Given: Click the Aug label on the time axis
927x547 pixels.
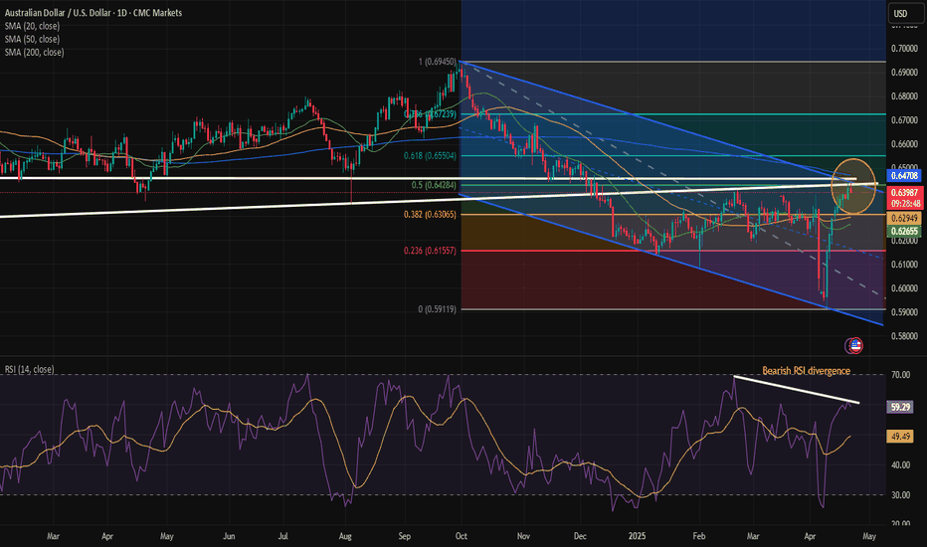Looking at the screenshot, I should [345, 536].
